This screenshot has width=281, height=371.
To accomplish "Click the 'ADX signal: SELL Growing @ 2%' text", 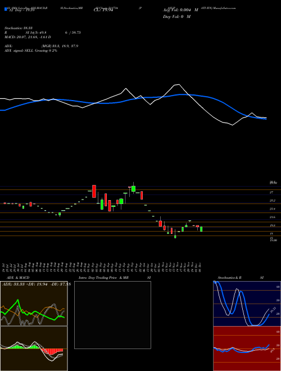I will (31, 51).
